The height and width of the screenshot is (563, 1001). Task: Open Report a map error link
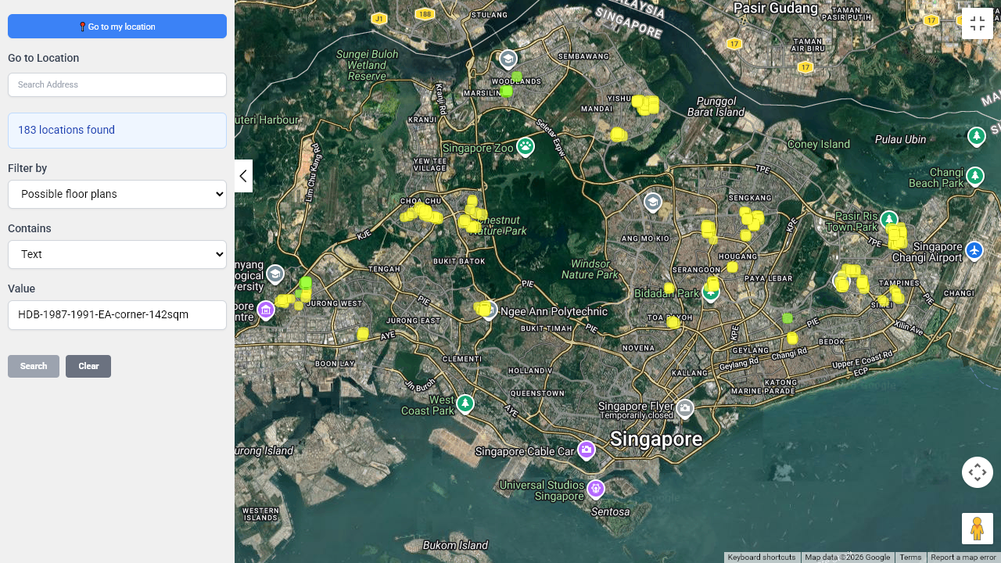pyautogui.click(x=963, y=558)
